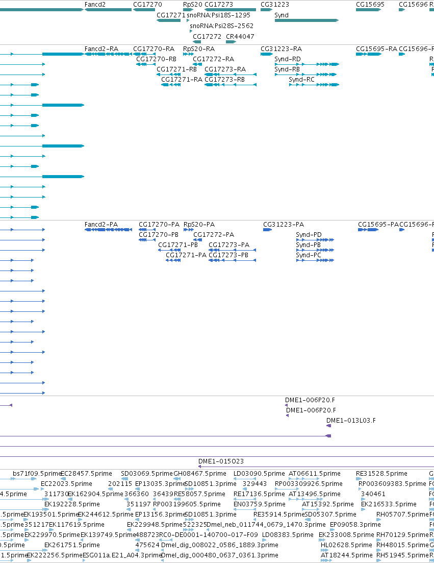The height and width of the screenshot is (563, 434).
Task: Click the CG15695 gene bar
Action: click(368, 10)
